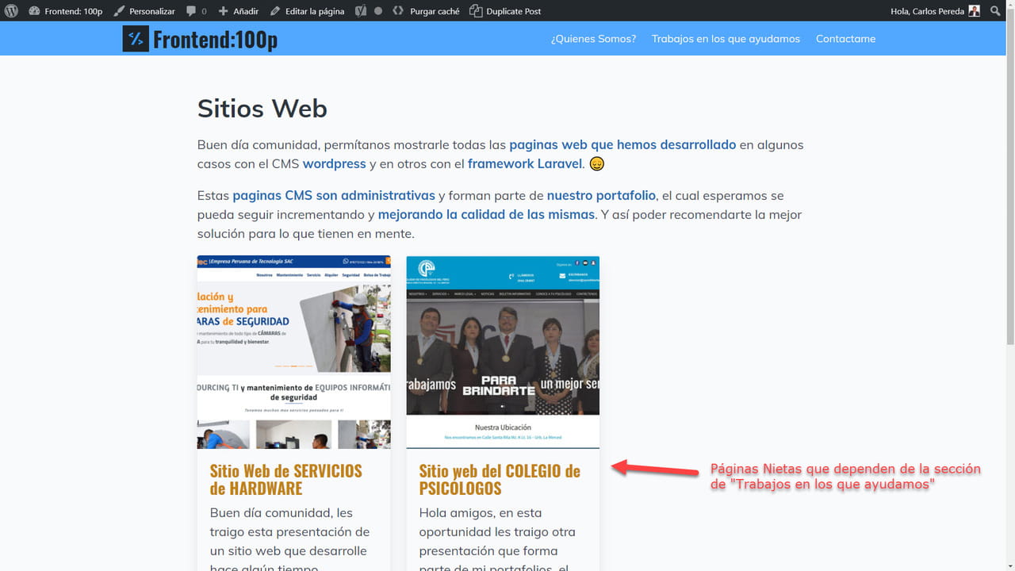Viewport: 1015px width, 571px height.
Task: Open the Contactame page
Action: click(845, 38)
